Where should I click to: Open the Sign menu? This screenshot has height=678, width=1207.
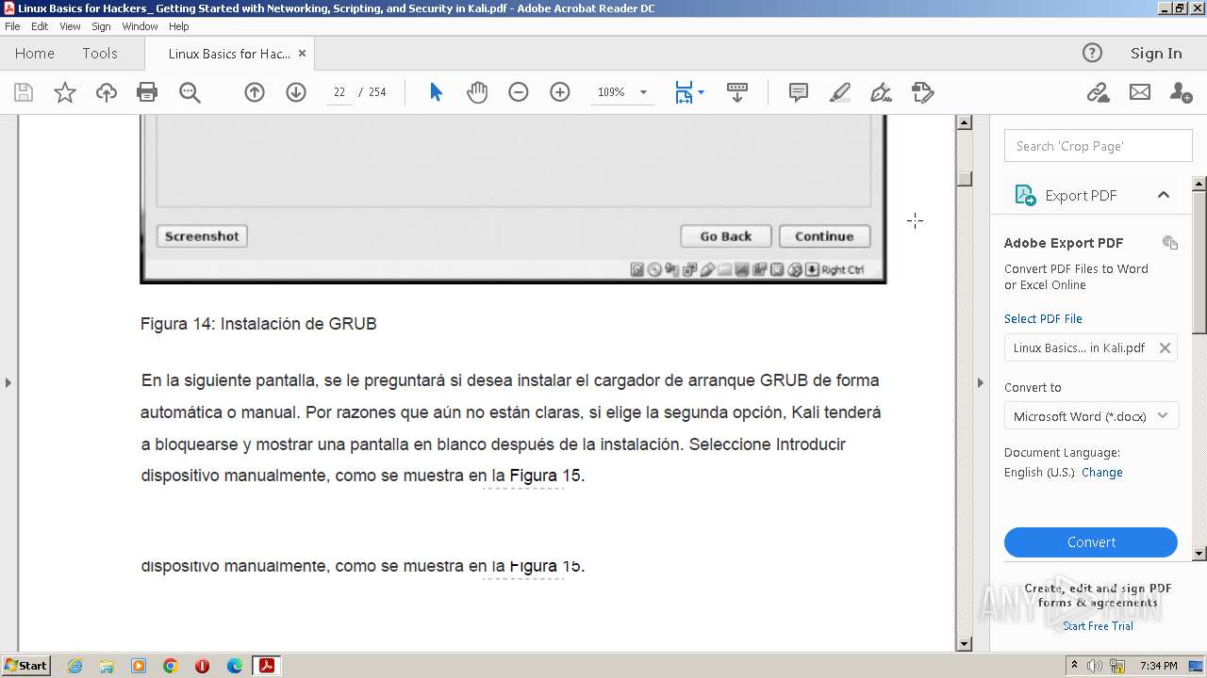coord(101,26)
